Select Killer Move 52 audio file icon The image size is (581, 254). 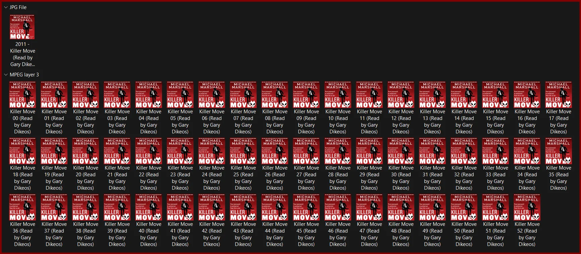527,207
